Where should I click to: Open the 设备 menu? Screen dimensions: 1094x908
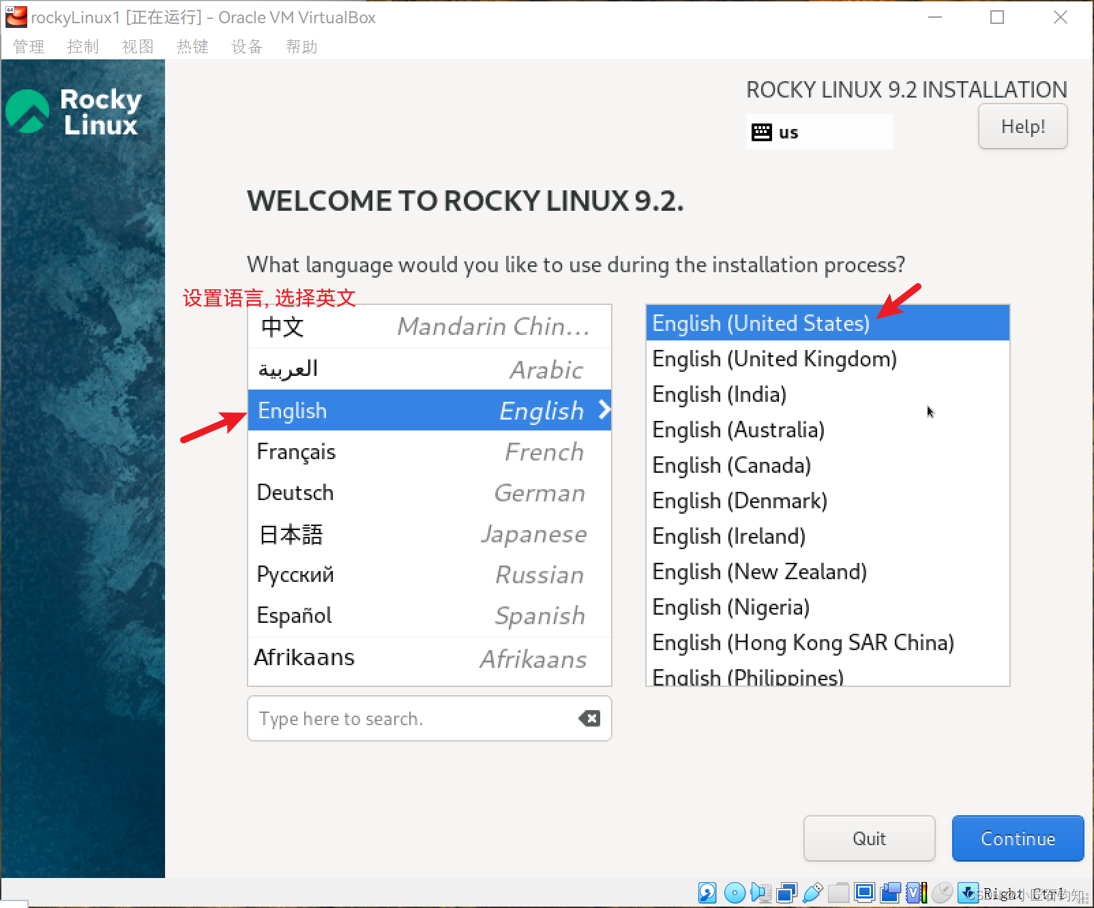click(247, 46)
